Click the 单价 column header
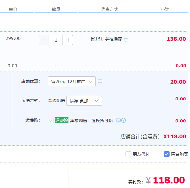Viewport: 190px width, 188px height. coord(13,9)
